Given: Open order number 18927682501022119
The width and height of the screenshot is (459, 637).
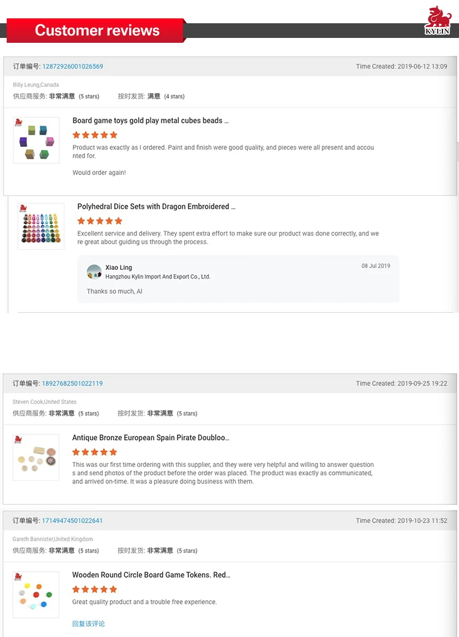Looking at the screenshot, I should (72, 384).
